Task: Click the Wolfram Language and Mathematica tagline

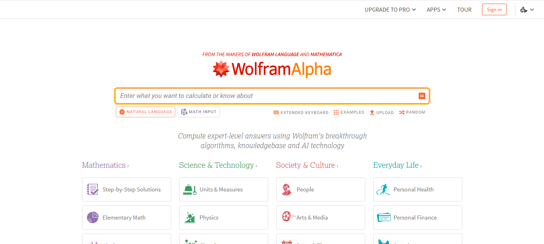Action: (272, 54)
